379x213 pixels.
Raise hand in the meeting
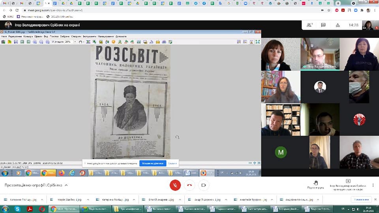point(315,184)
